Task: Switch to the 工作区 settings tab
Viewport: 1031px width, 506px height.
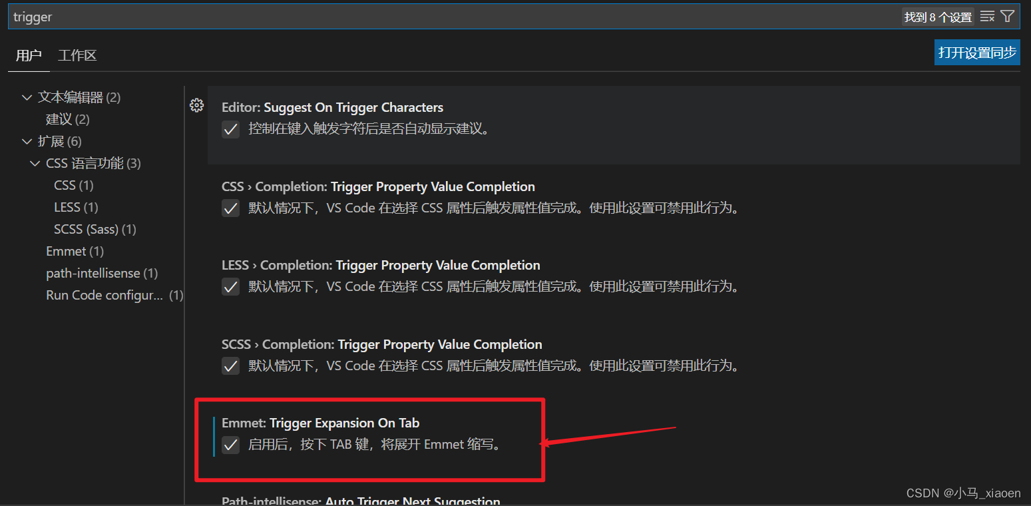Action: [x=77, y=56]
